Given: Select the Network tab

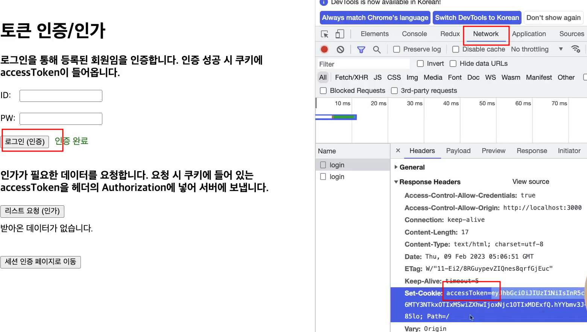Looking at the screenshot, I should pyautogui.click(x=486, y=34).
